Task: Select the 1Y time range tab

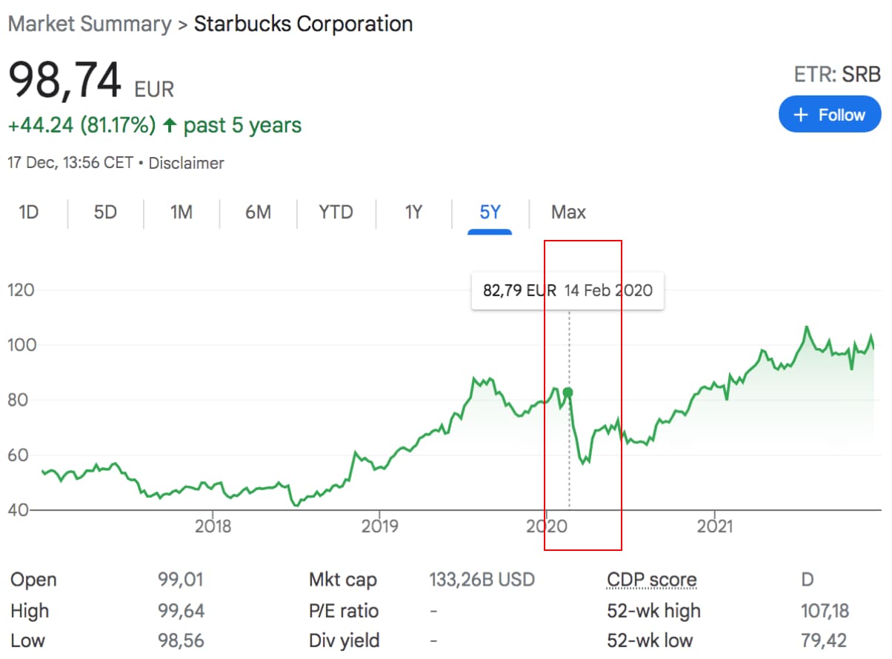Action: (x=413, y=212)
